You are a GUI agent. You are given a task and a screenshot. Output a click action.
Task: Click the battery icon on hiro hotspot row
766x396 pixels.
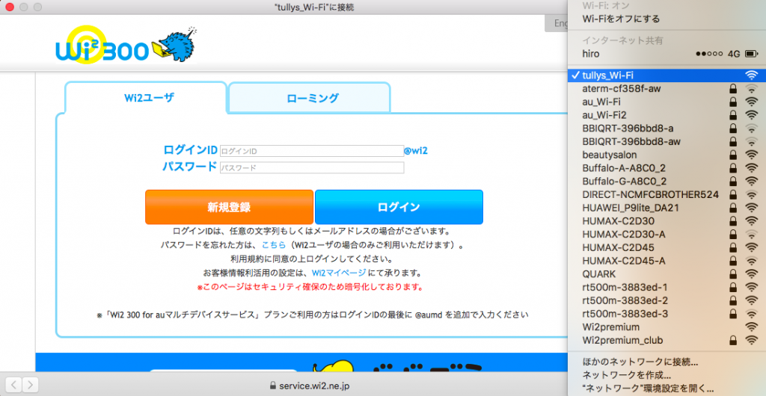point(751,54)
